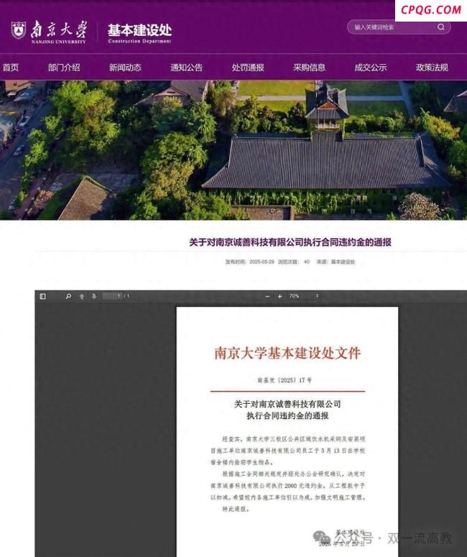Open the 基本建设处 department title link
Viewport: 467px width, 557px height.
[x=139, y=33]
